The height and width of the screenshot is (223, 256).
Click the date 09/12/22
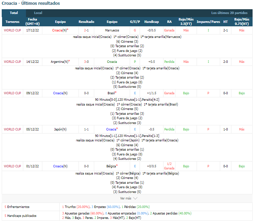(32, 93)
